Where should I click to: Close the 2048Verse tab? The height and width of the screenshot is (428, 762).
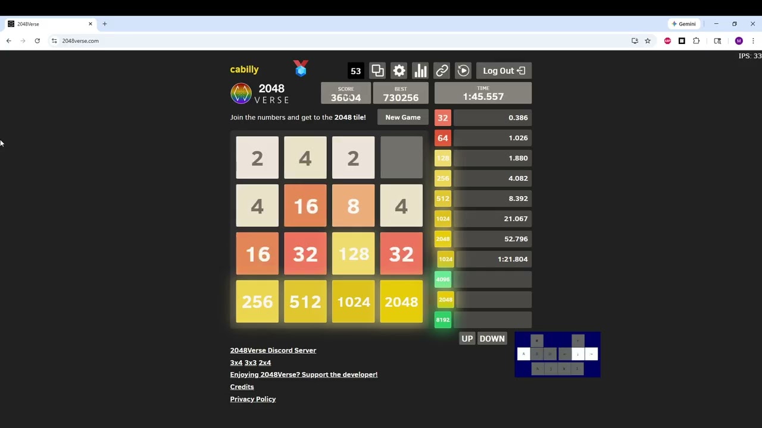tap(90, 24)
